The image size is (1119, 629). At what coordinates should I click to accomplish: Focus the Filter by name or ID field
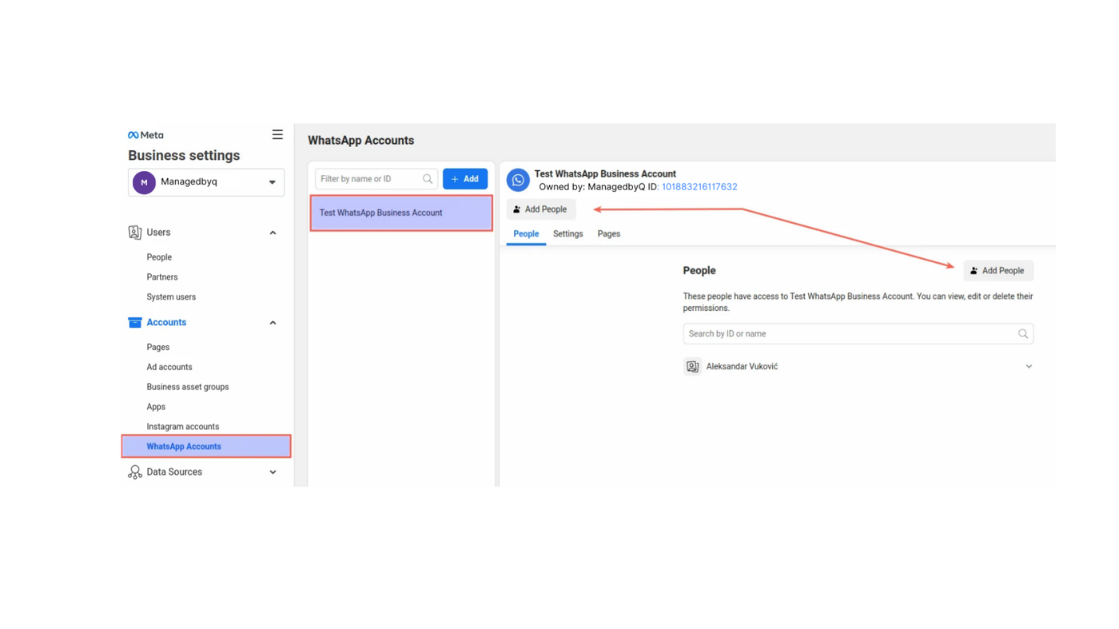click(376, 179)
